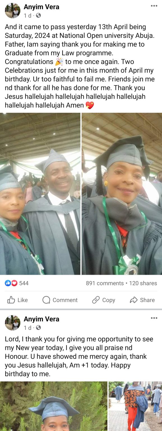The width and height of the screenshot is (162, 431).
Task: Open the Anyim Vera name on the second post
Action: pyautogui.click(x=41, y=319)
